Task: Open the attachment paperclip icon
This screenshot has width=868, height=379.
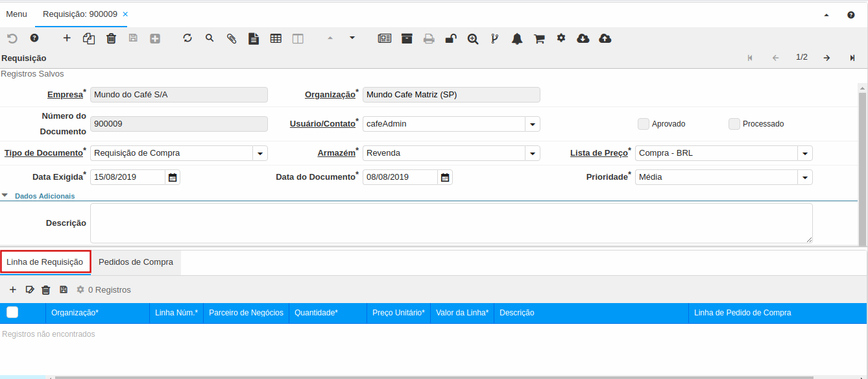Action: (231, 38)
